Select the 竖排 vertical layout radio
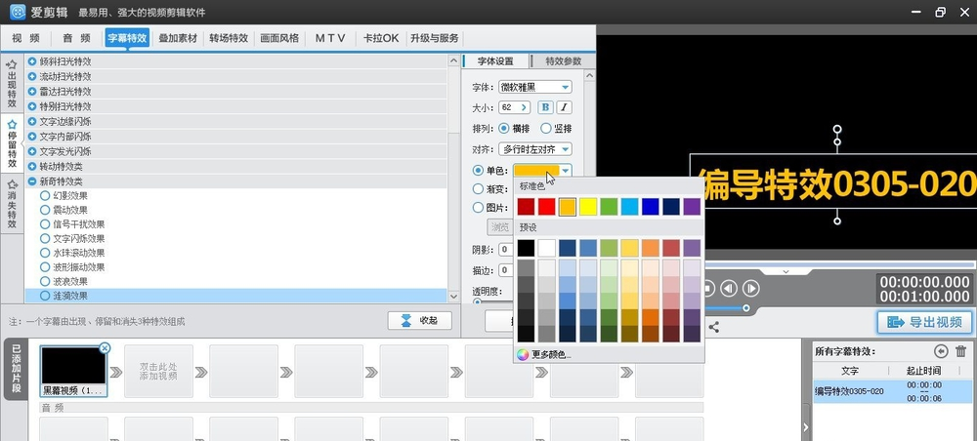Image resolution: width=977 pixels, height=441 pixels. tap(547, 128)
